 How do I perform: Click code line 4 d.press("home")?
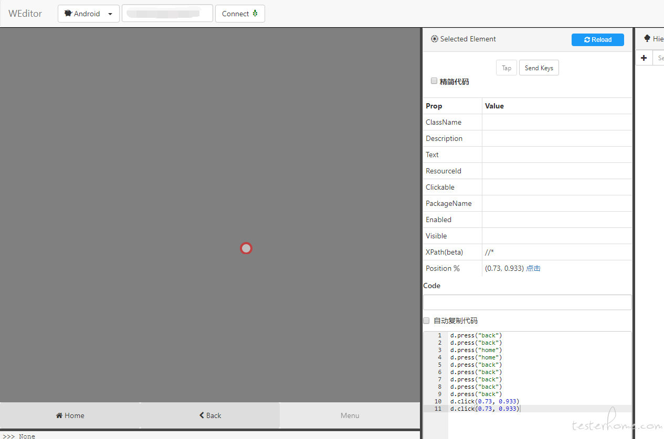coord(476,357)
